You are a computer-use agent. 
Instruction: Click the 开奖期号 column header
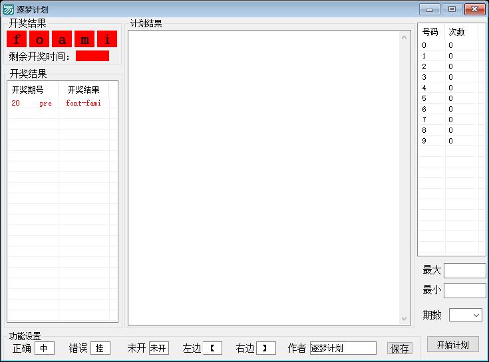pos(33,90)
